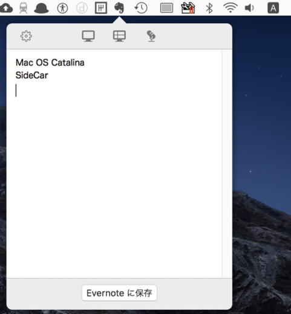Open the Evernote helper settings gear
Viewport: 291px width, 314px height.
point(26,36)
